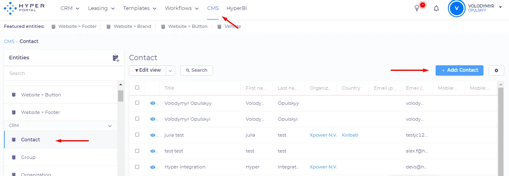Open the lightbulb tips icon

point(417,8)
